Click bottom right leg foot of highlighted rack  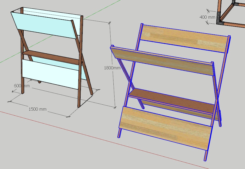tap(205, 157)
